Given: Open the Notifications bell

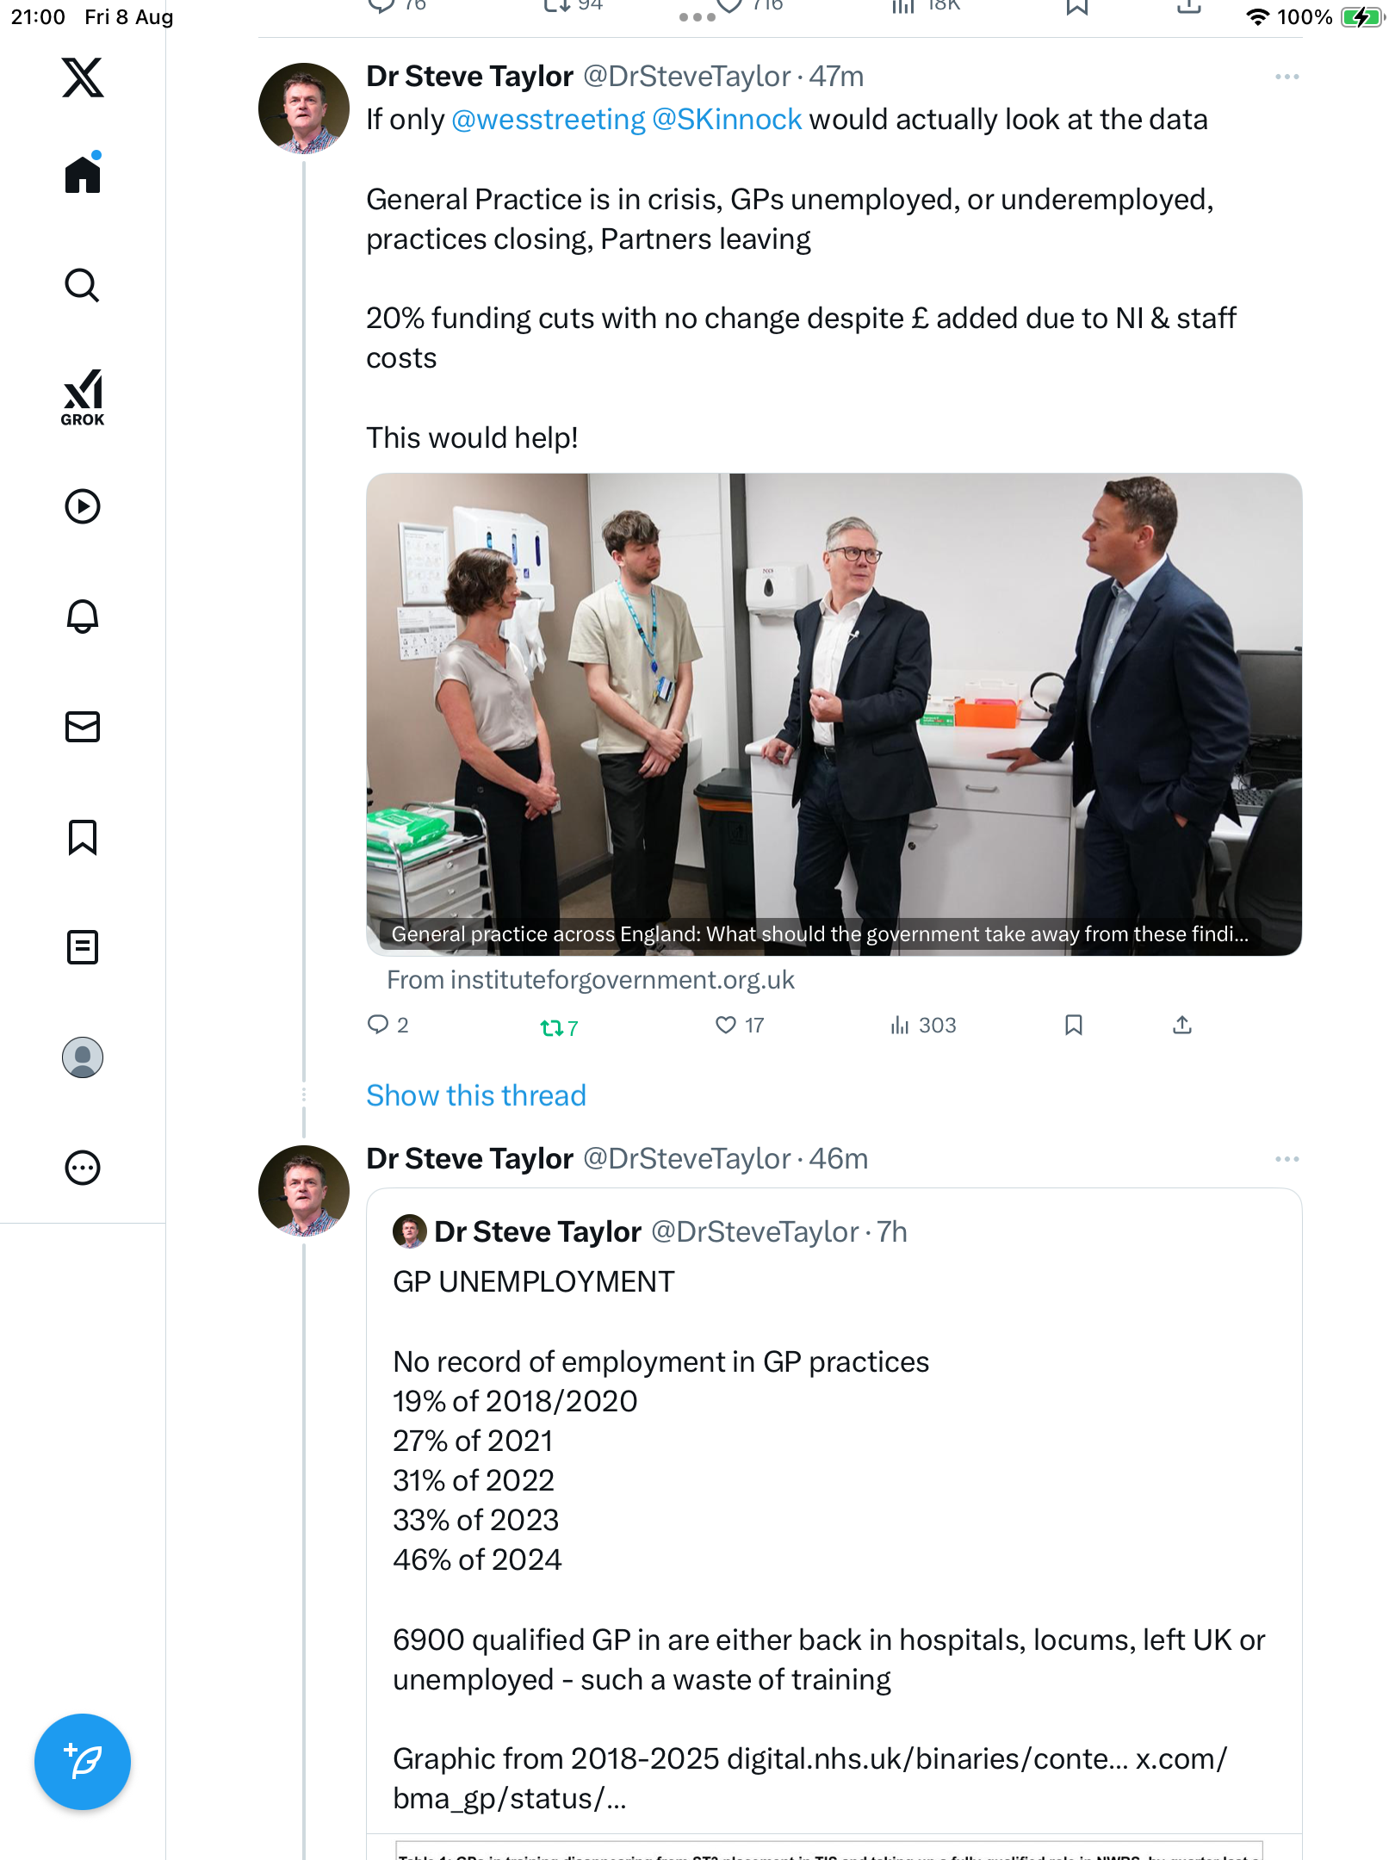Looking at the screenshot, I should pos(83,617).
